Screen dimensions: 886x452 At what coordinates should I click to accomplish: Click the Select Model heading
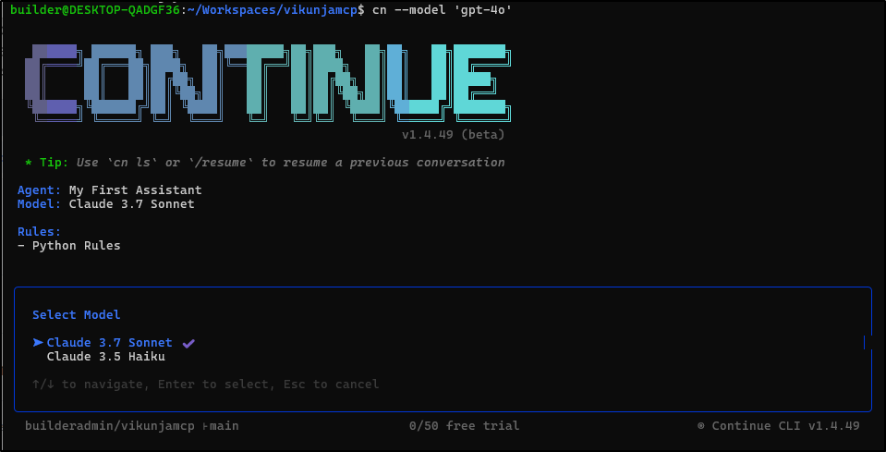click(x=76, y=315)
